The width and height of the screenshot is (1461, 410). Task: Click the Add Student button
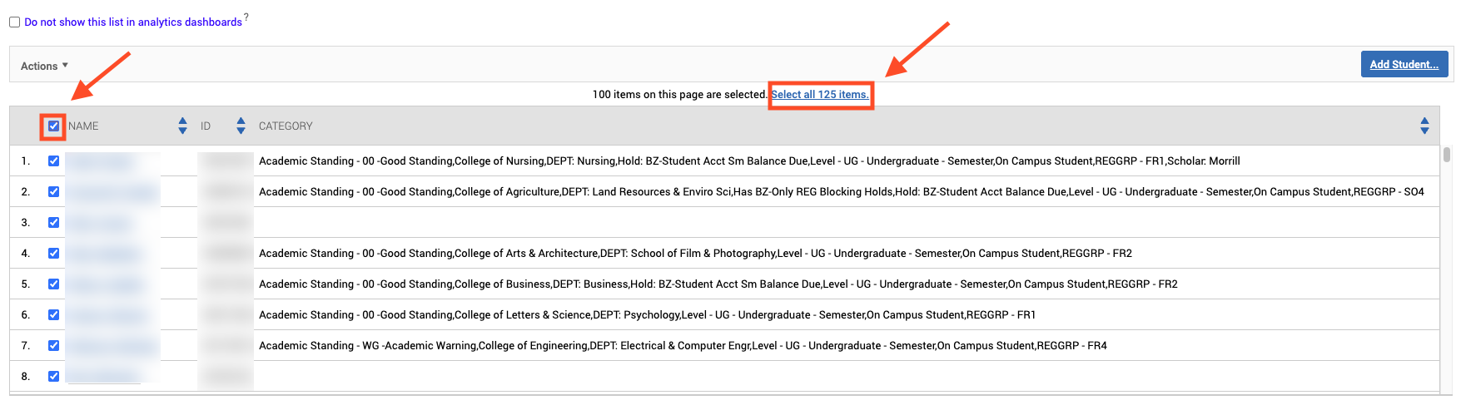pyautogui.click(x=1404, y=64)
